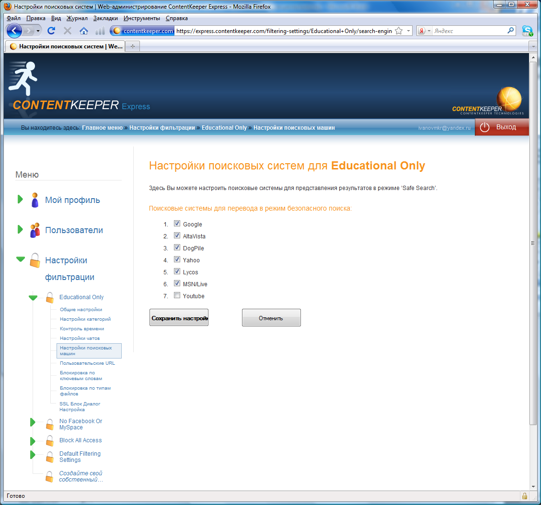Uncheck the MSN/Live checkbox
The width and height of the screenshot is (541, 505).
point(177,283)
